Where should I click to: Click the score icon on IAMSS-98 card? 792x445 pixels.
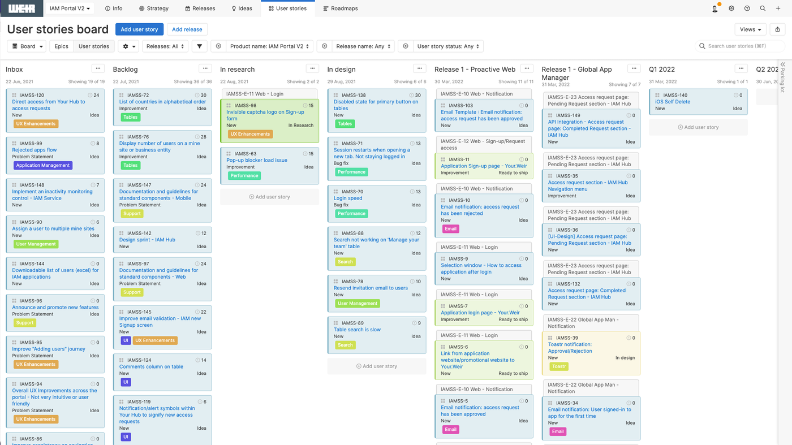305,106
